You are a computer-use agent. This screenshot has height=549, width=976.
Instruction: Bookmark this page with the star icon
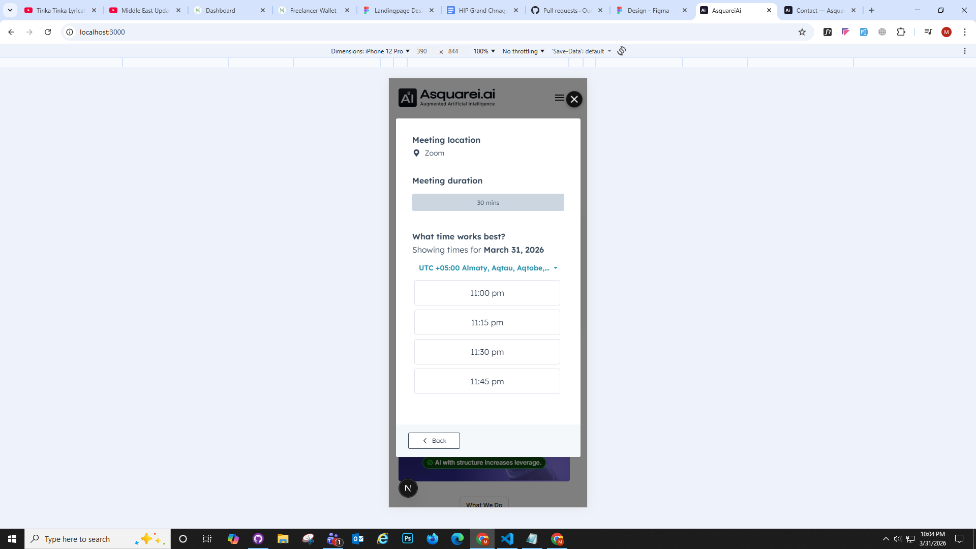802,32
